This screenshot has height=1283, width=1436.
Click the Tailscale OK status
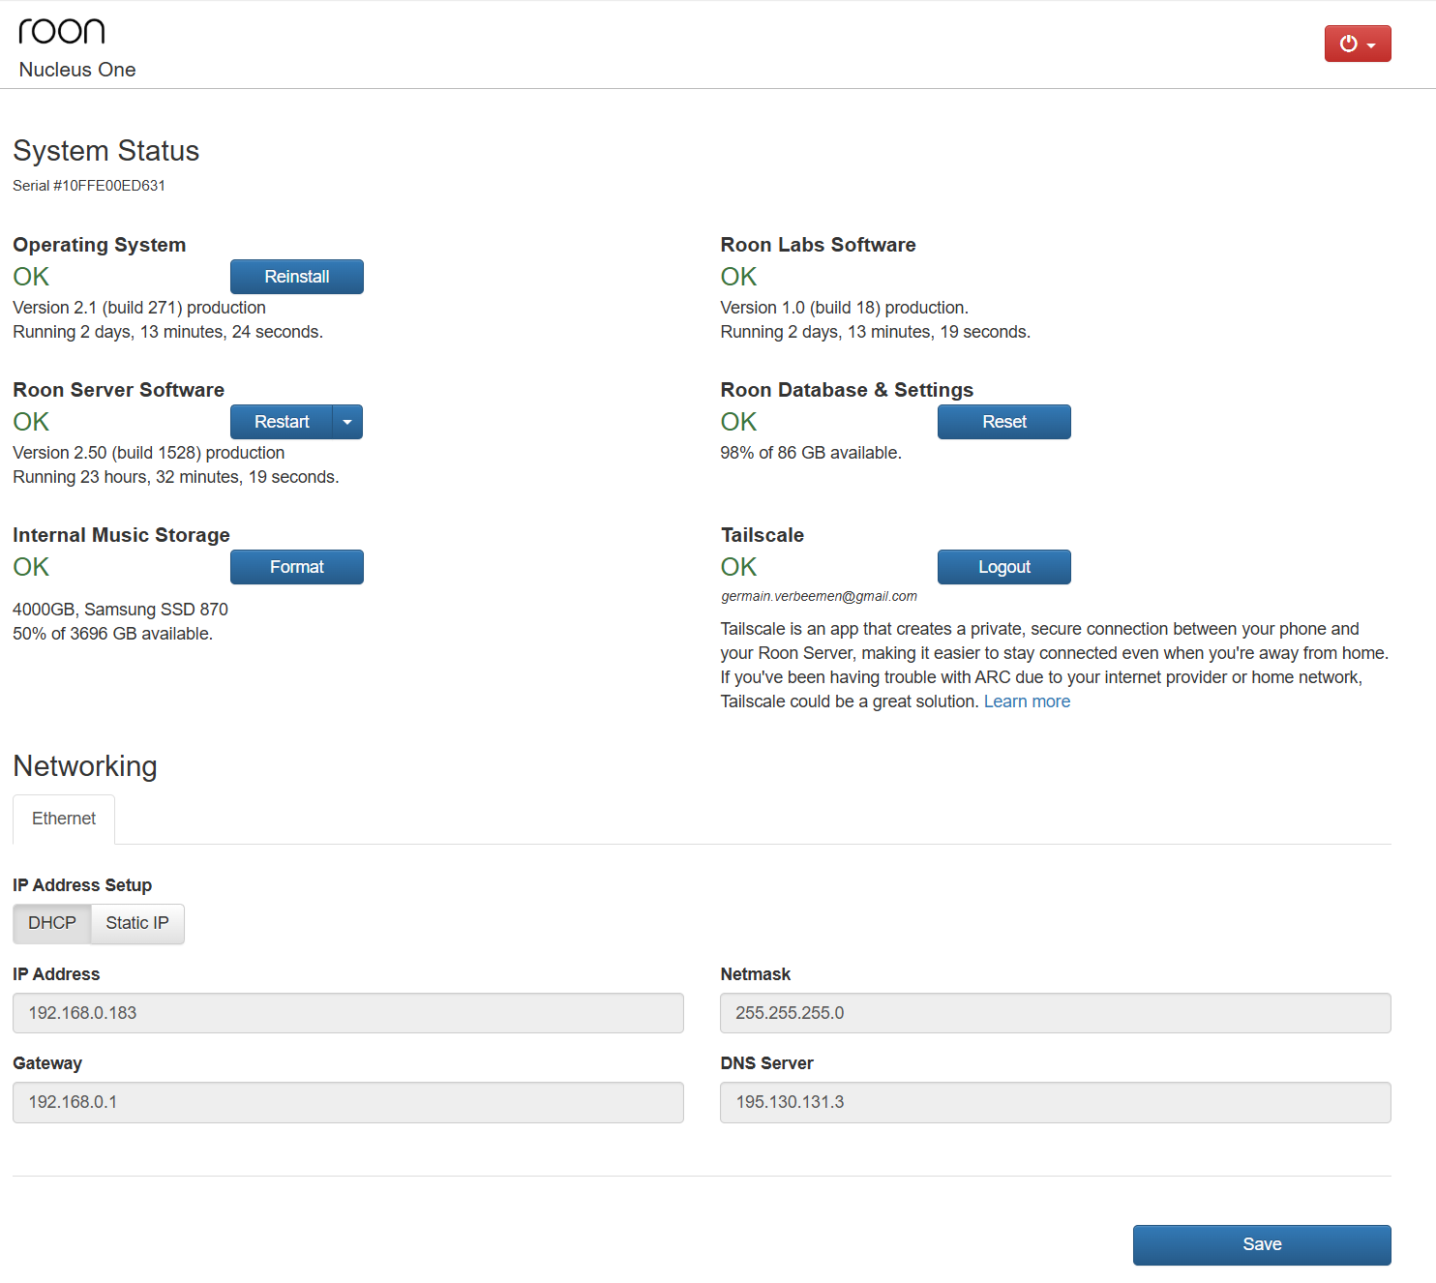(x=739, y=567)
